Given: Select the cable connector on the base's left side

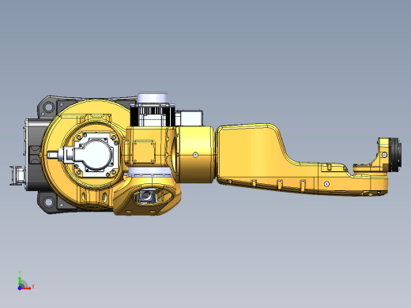Looking at the screenshot, I should pos(17,175).
